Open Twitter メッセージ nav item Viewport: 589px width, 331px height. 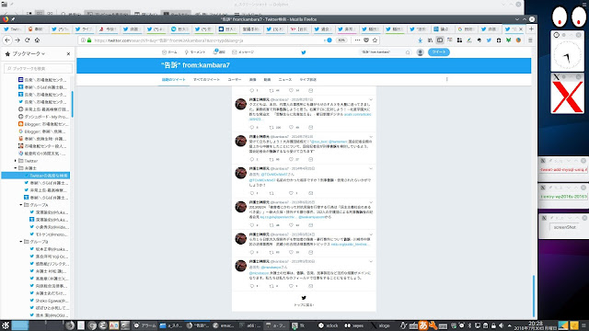click(243, 52)
